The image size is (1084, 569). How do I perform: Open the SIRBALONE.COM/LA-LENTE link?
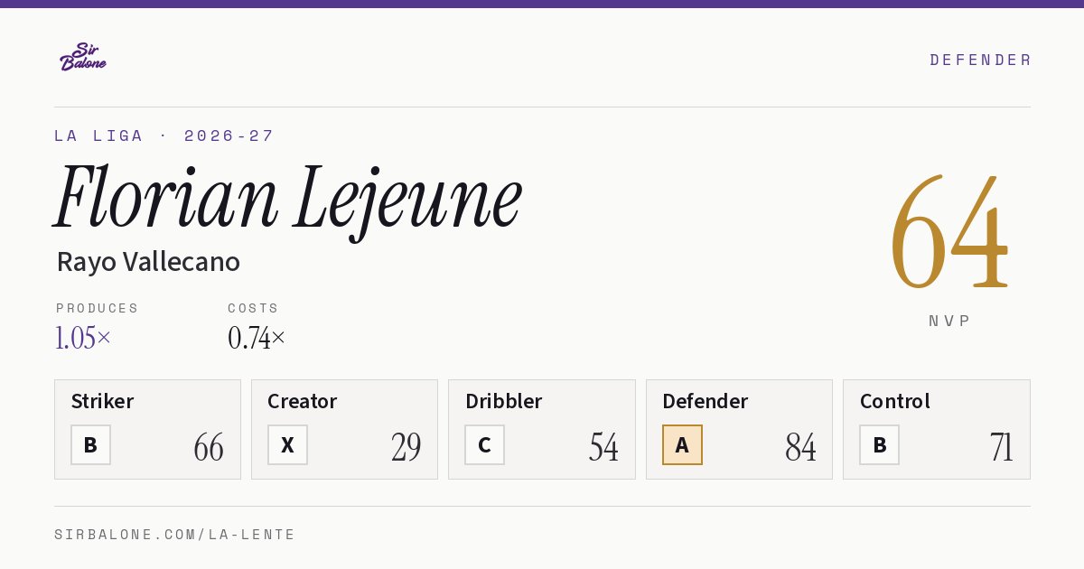pyautogui.click(x=174, y=535)
